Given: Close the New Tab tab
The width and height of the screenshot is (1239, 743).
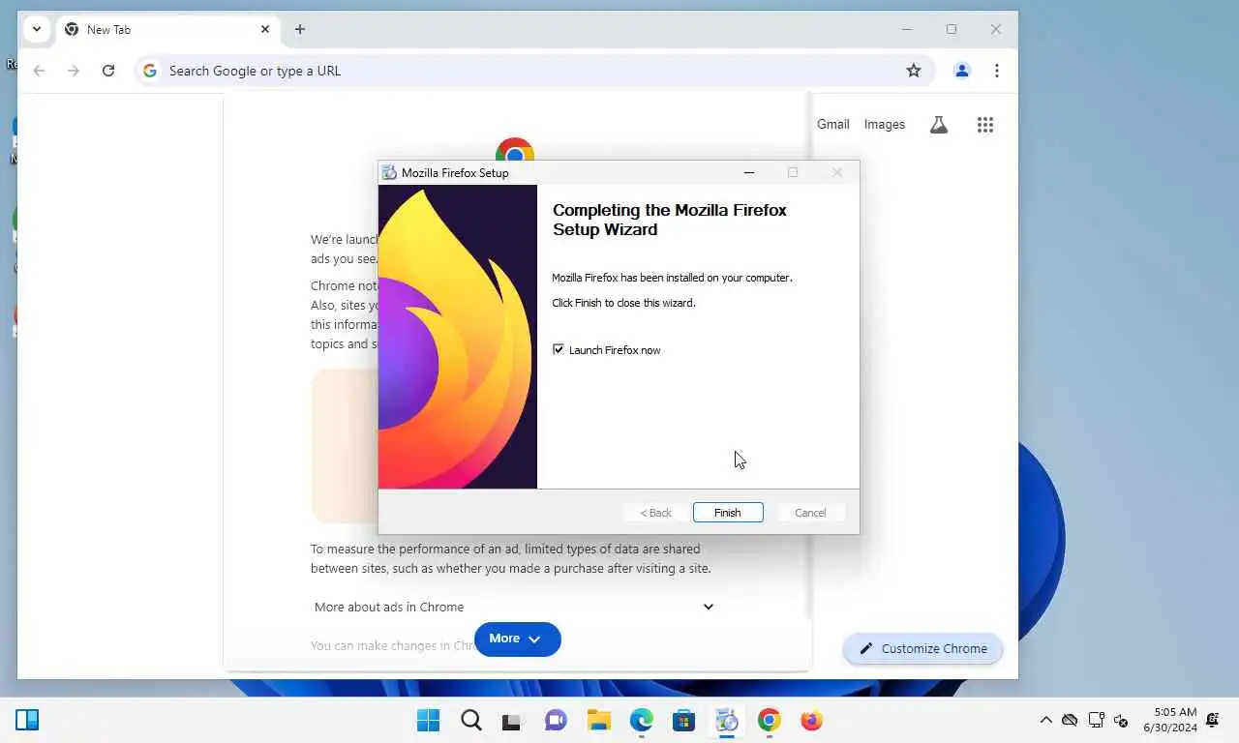Looking at the screenshot, I should 265,30.
